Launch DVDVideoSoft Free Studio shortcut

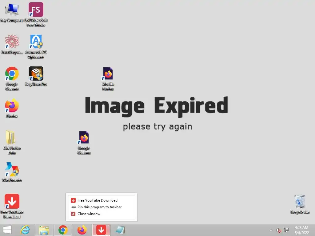36,14
